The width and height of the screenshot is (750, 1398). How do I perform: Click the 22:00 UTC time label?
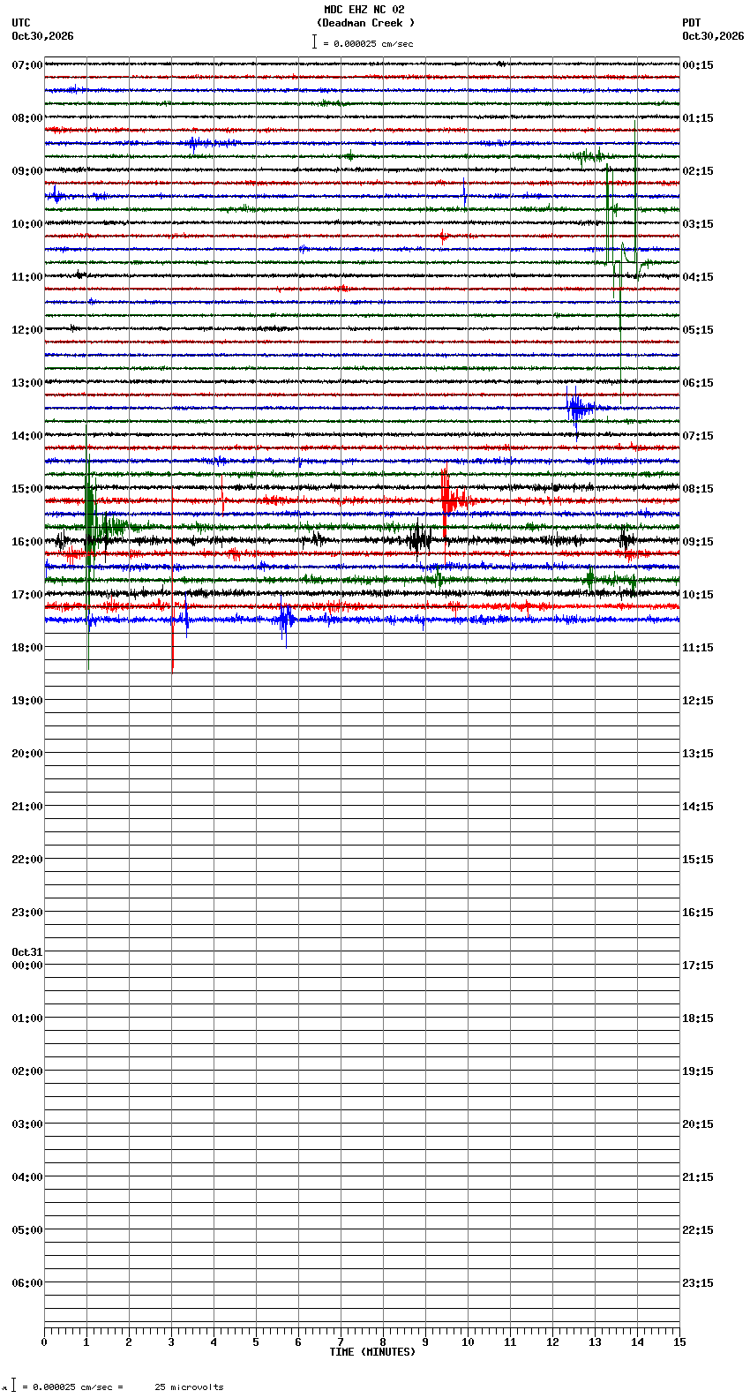tap(27, 859)
